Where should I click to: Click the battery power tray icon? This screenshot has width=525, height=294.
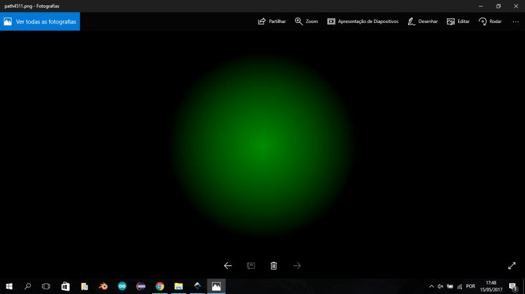tap(450, 286)
